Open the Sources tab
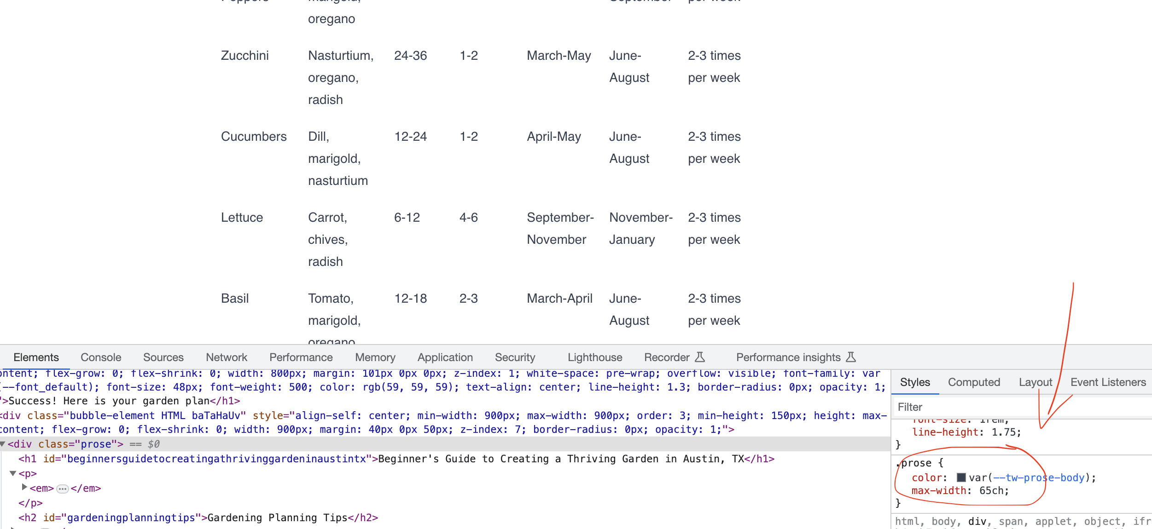1152x529 pixels. [163, 357]
